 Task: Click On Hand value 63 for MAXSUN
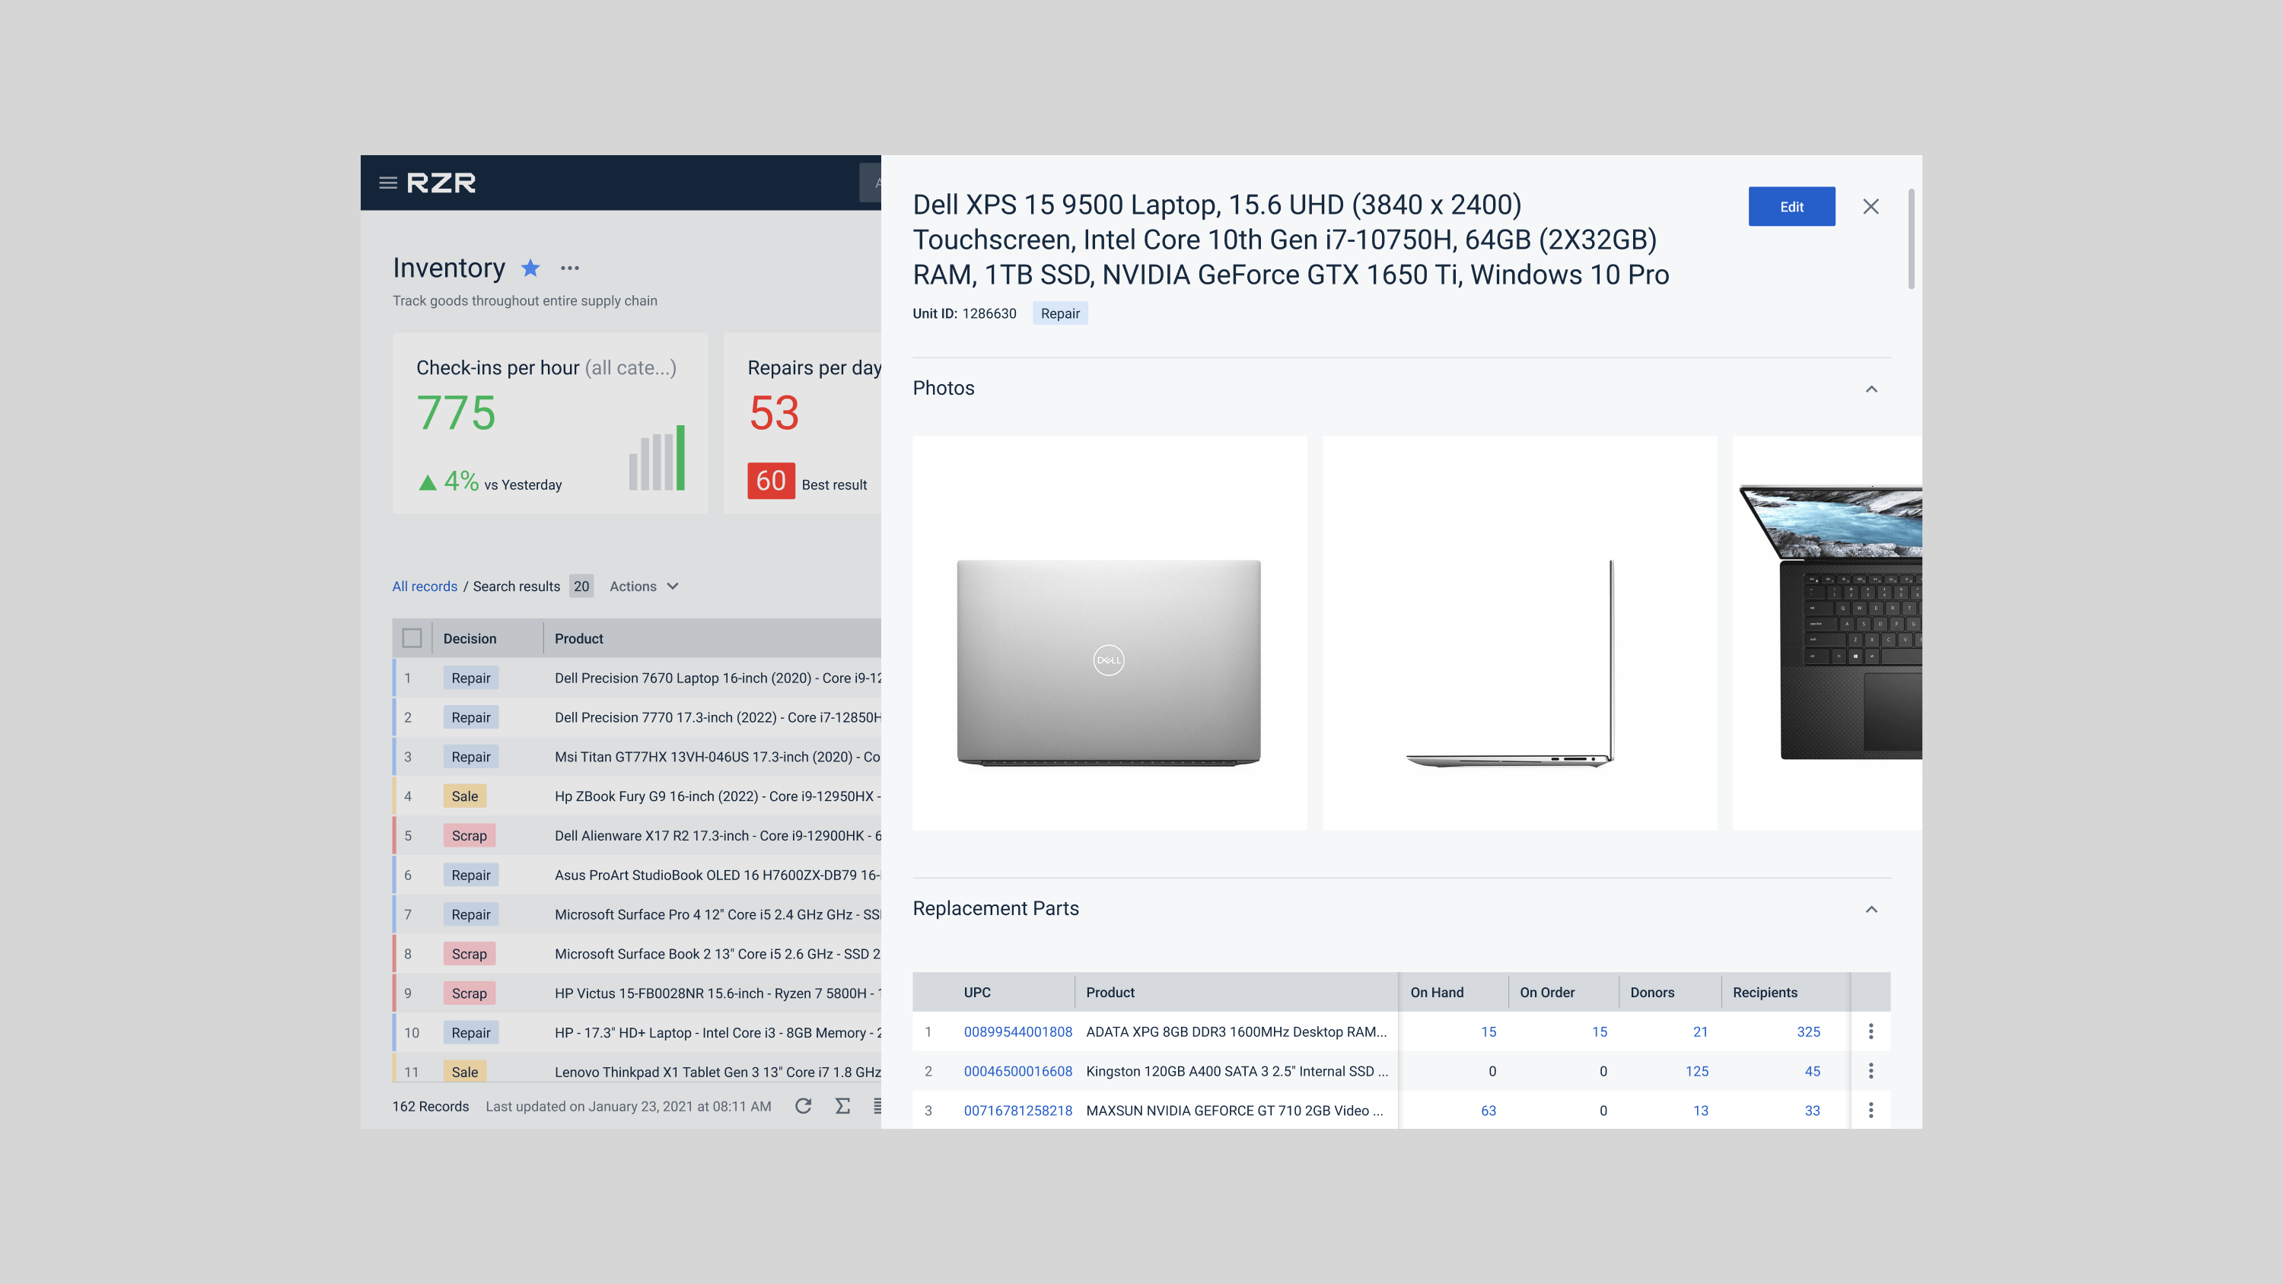point(1488,1111)
